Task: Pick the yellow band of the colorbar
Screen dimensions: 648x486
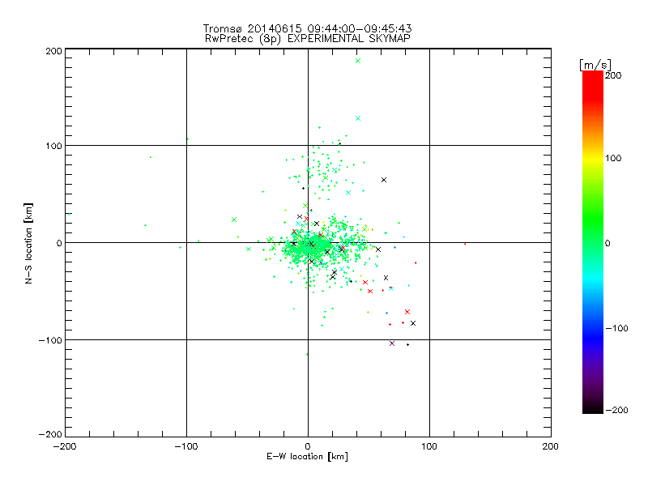Action: 593,159
